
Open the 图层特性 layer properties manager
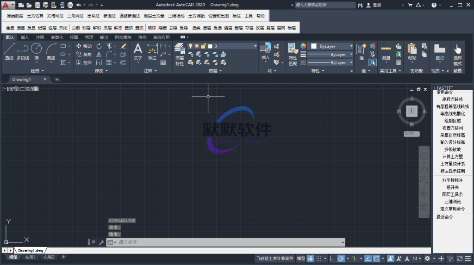point(180,53)
